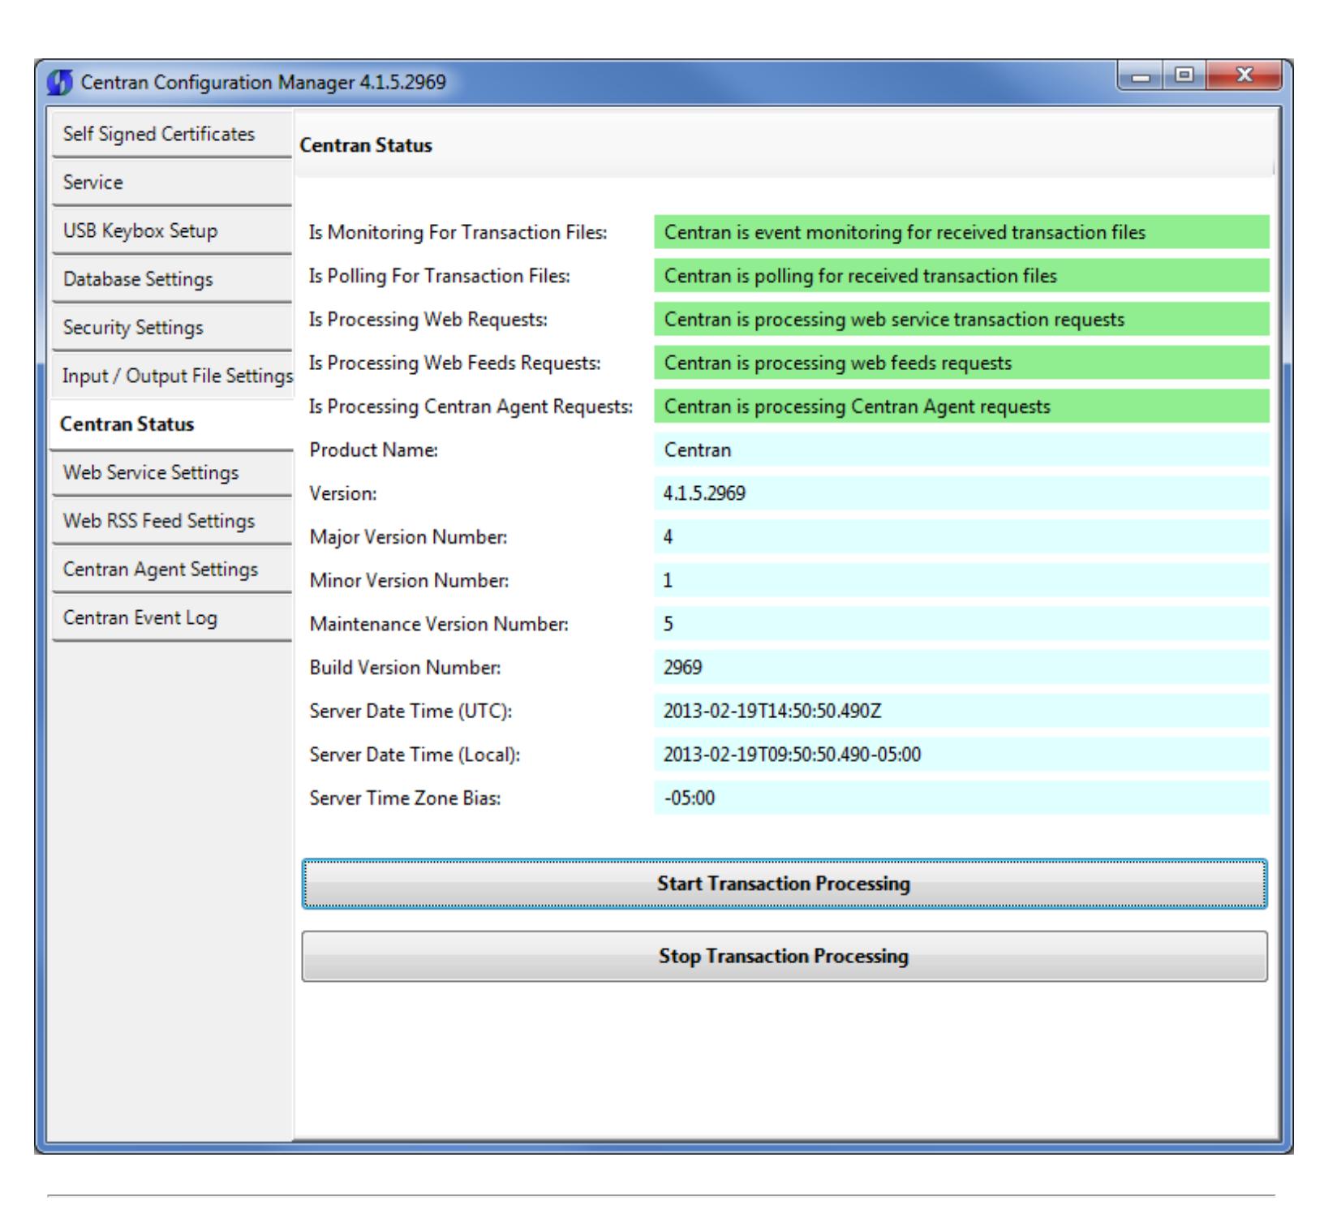
Task: Click the Centran Agent requests status field
Action: (x=961, y=407)
